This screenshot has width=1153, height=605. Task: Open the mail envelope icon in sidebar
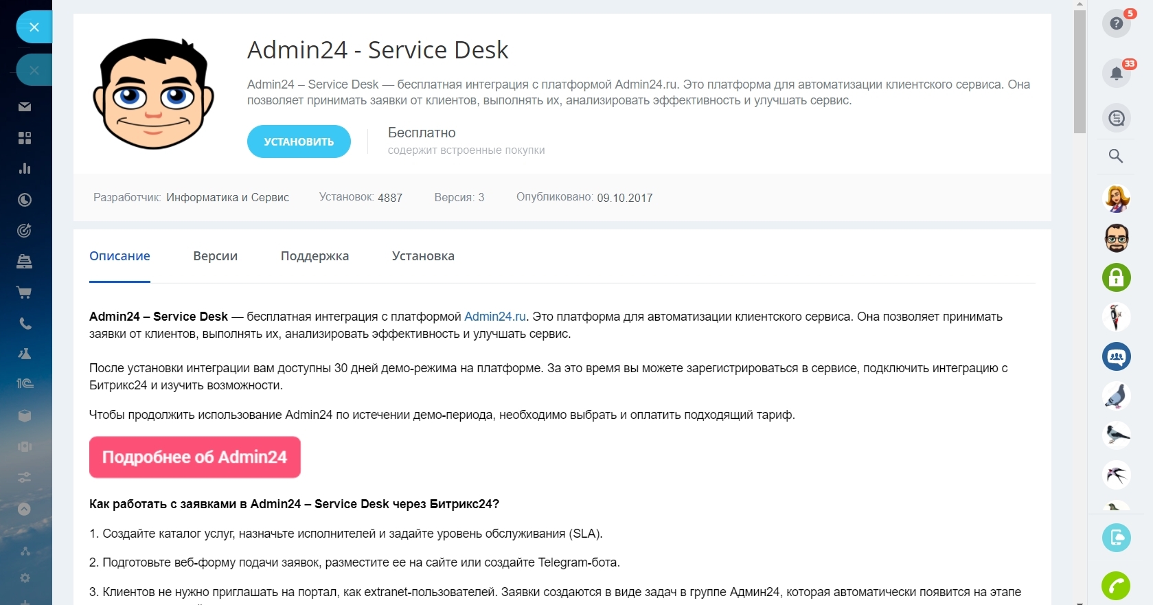tap(25, 107)
